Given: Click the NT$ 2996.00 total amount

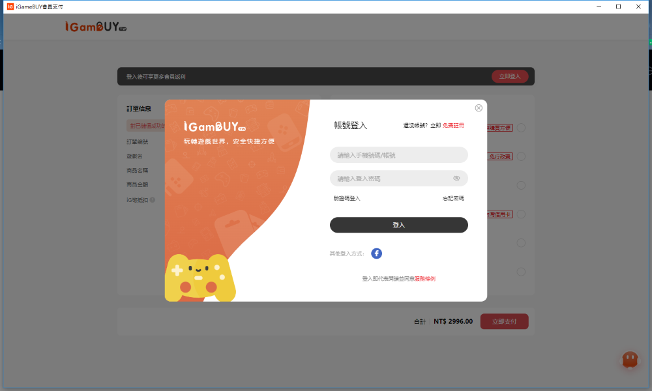Looking at the screenshot, I should [x=453, y=322].
